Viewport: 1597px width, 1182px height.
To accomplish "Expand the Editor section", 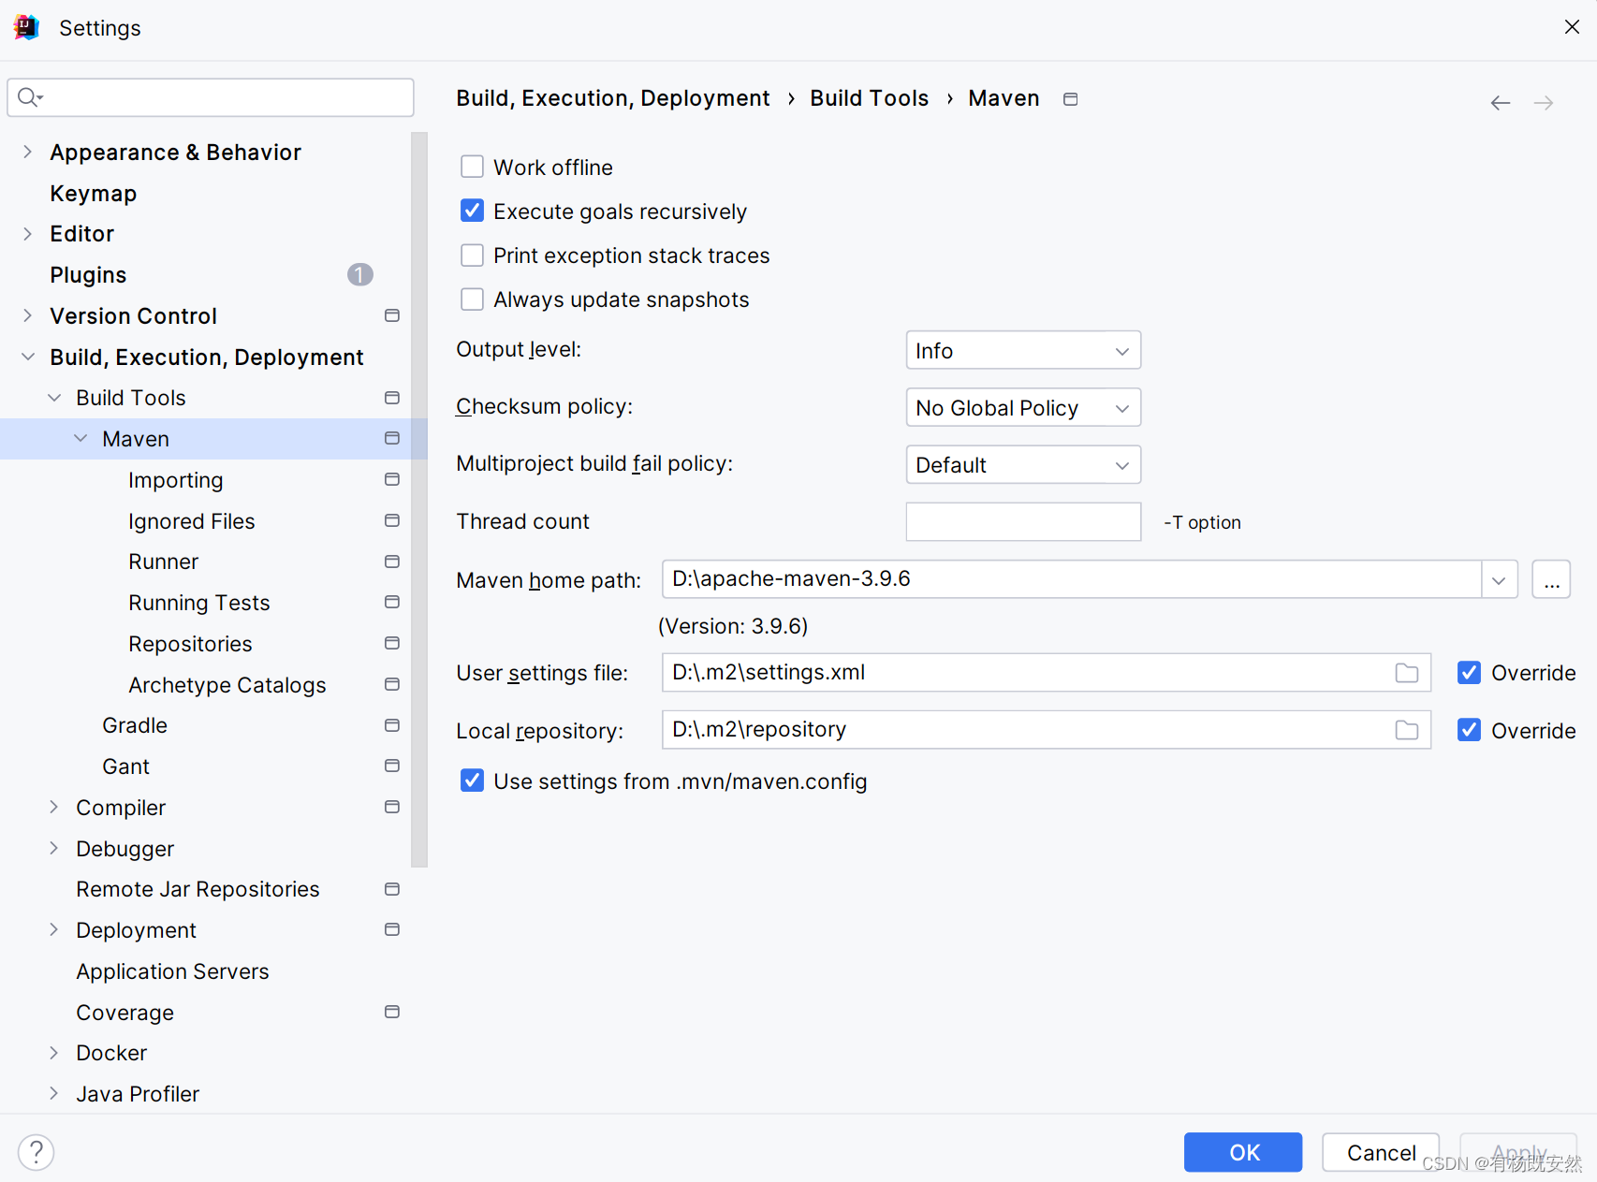I will coord(27,234).
